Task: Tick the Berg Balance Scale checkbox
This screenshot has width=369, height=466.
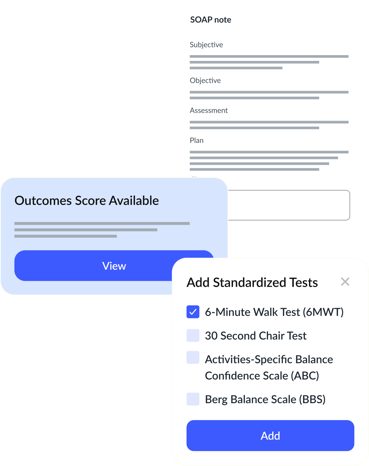Action: point(193,399)
